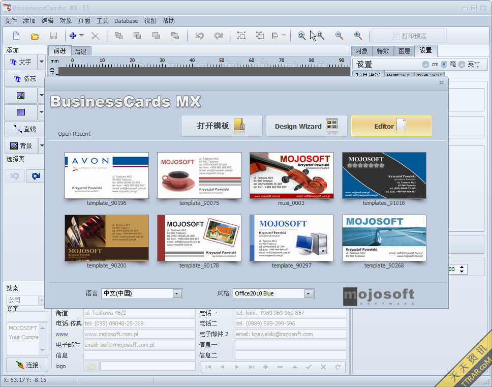Switch to the 后退 tab
This screenshot has width=492, height=387.
pyautogui.click(x=81, y=51)
